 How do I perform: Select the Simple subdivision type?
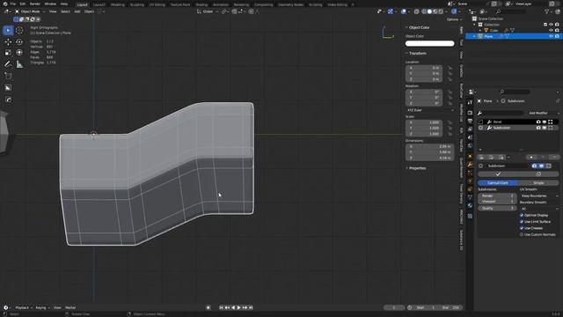pos(538,183)
